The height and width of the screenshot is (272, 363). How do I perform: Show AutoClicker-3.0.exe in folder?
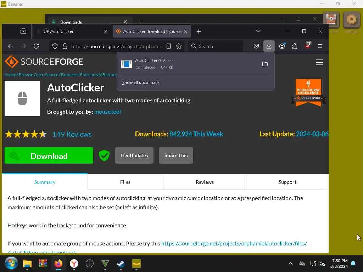[x=265, y=64]
